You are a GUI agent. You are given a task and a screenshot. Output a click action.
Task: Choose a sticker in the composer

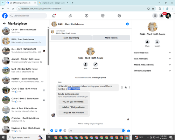[61, 131]
